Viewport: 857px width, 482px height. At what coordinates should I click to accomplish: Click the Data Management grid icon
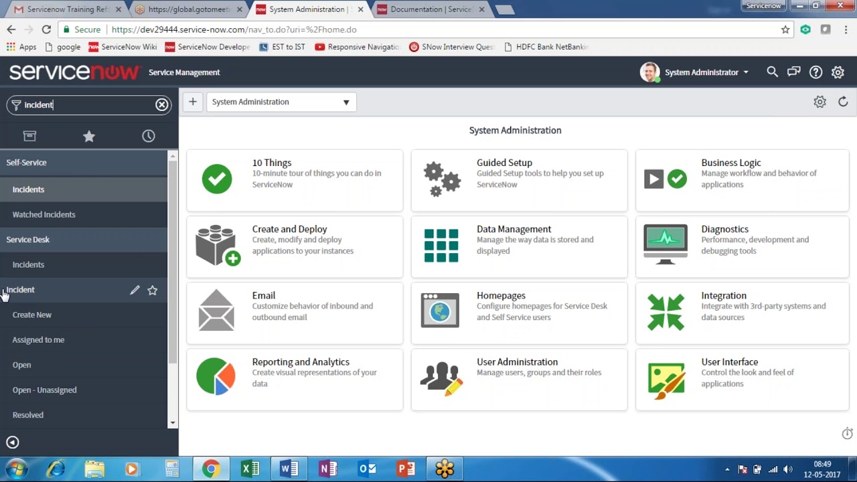441,246
